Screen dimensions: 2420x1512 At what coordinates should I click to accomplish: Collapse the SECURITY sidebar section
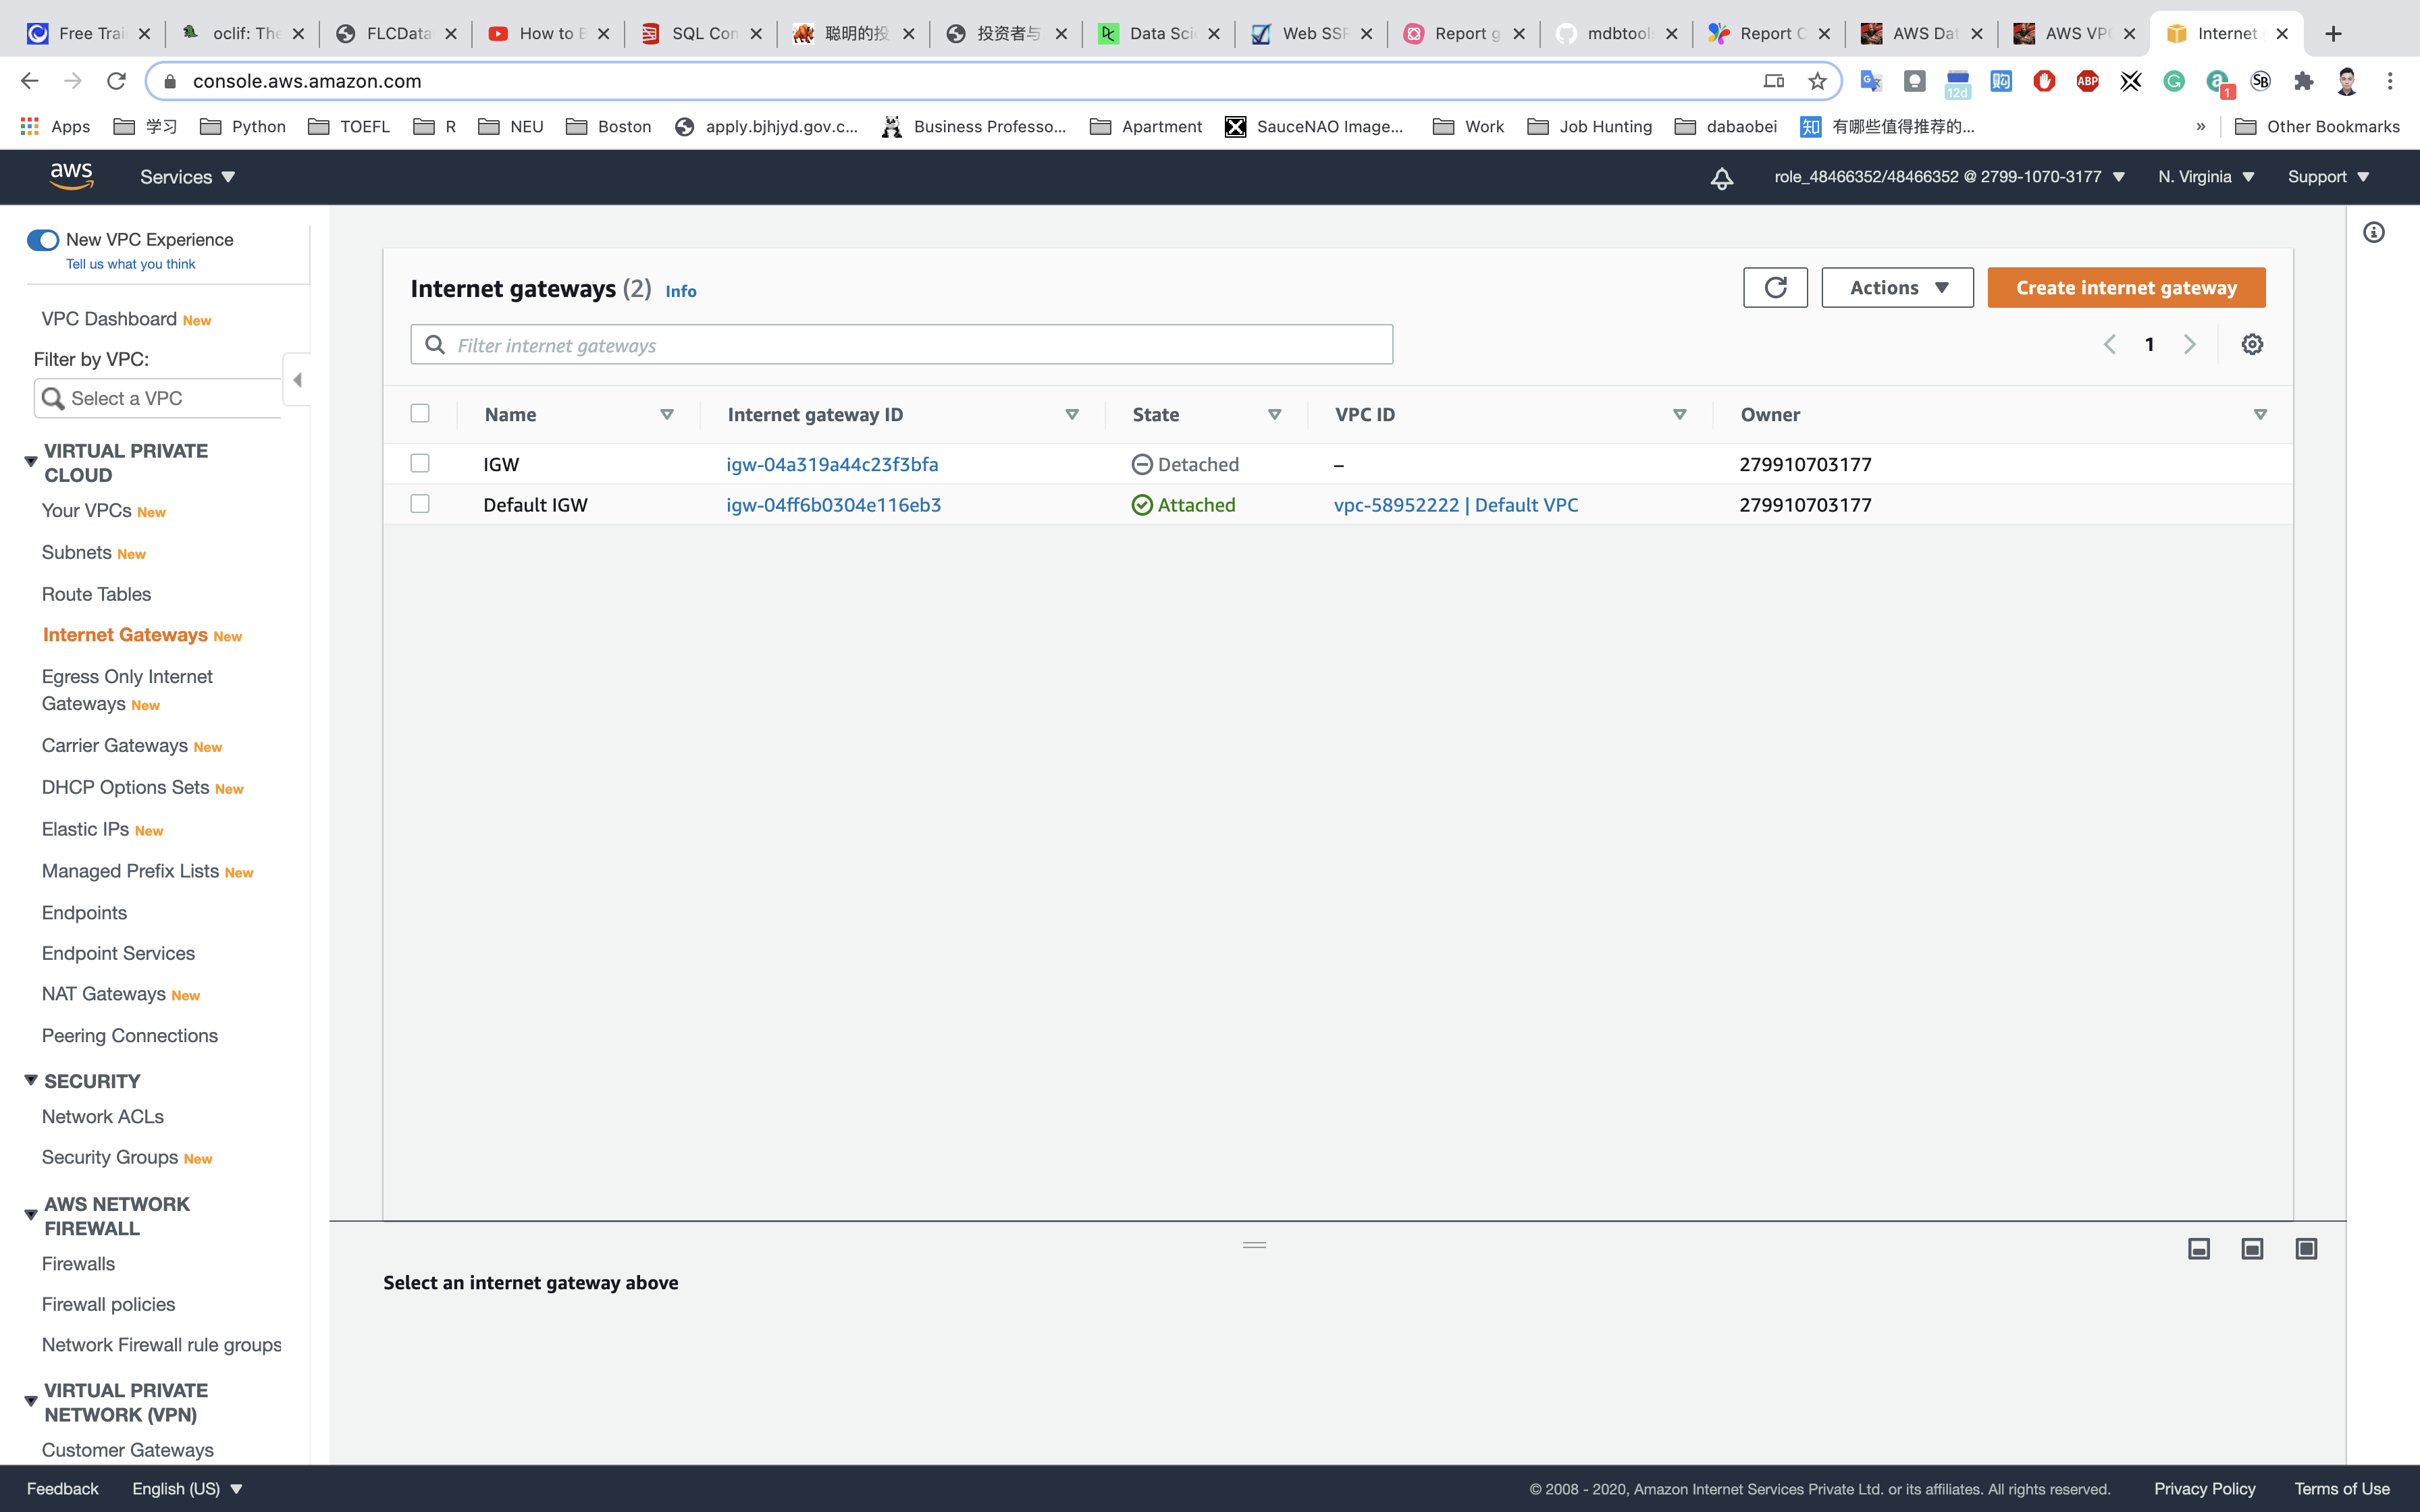tap(31, 1080)
